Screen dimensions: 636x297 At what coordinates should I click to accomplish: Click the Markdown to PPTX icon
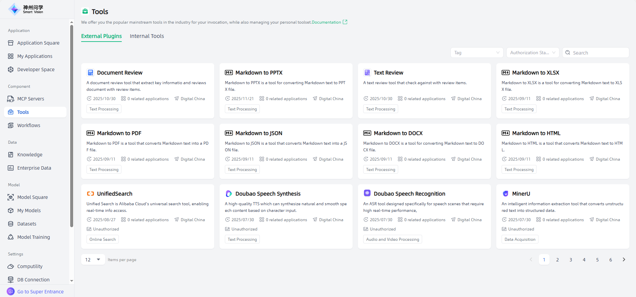tap(229, 73)
